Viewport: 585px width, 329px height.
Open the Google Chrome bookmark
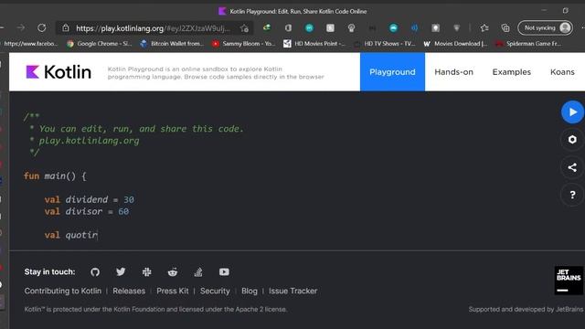pos(100,44)
